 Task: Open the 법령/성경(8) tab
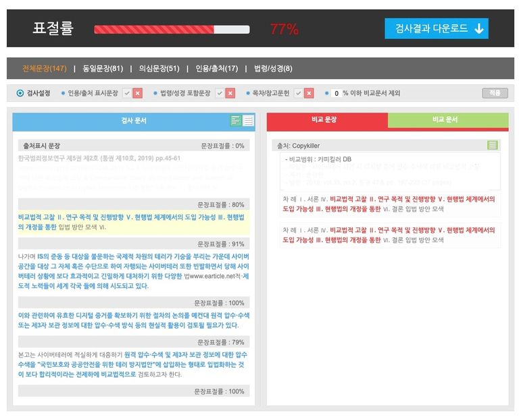pos(273,68)
